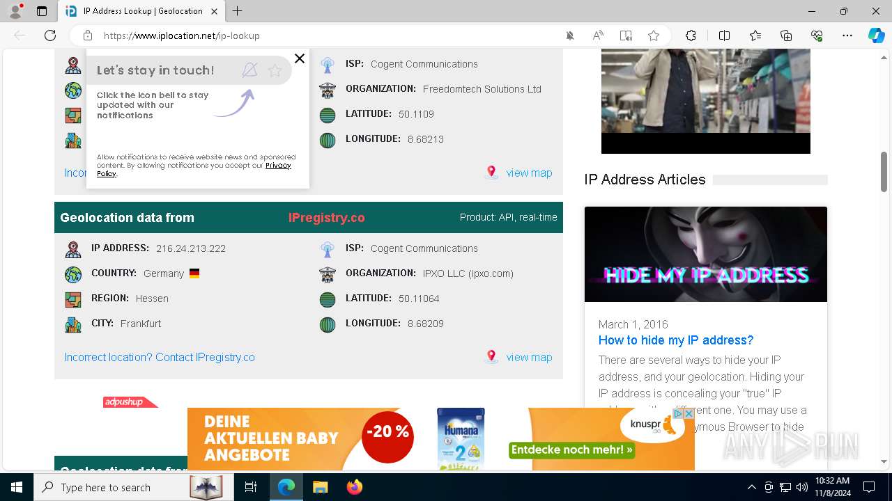The width and height of the screenshot is (892, 501).
Task: Click the adpushup logo
Action: tap(130, 402)
